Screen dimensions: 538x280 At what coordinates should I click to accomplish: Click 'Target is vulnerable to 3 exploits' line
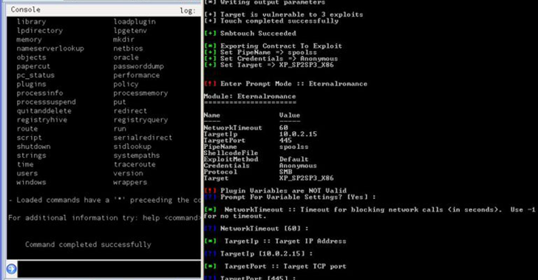click(x=283, y=15)
